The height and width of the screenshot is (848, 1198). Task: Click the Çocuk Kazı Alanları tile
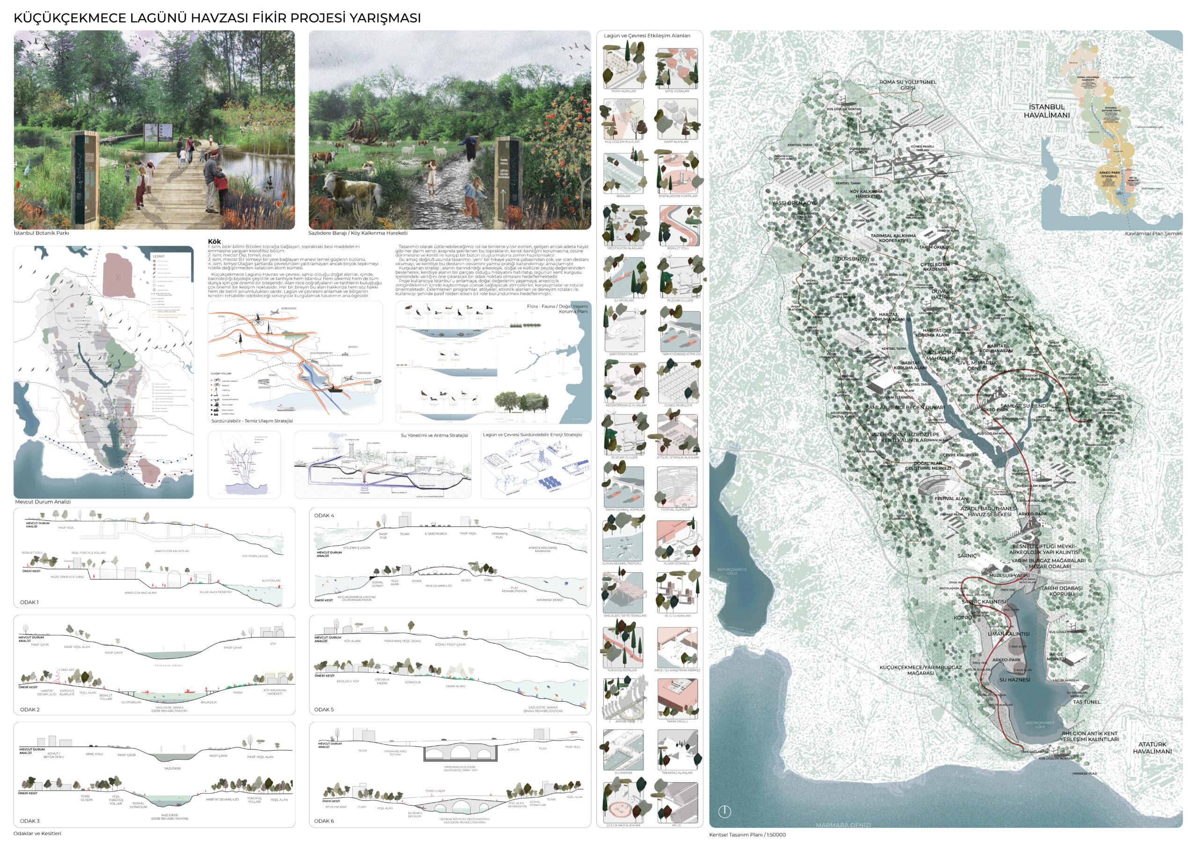point(623,803)
